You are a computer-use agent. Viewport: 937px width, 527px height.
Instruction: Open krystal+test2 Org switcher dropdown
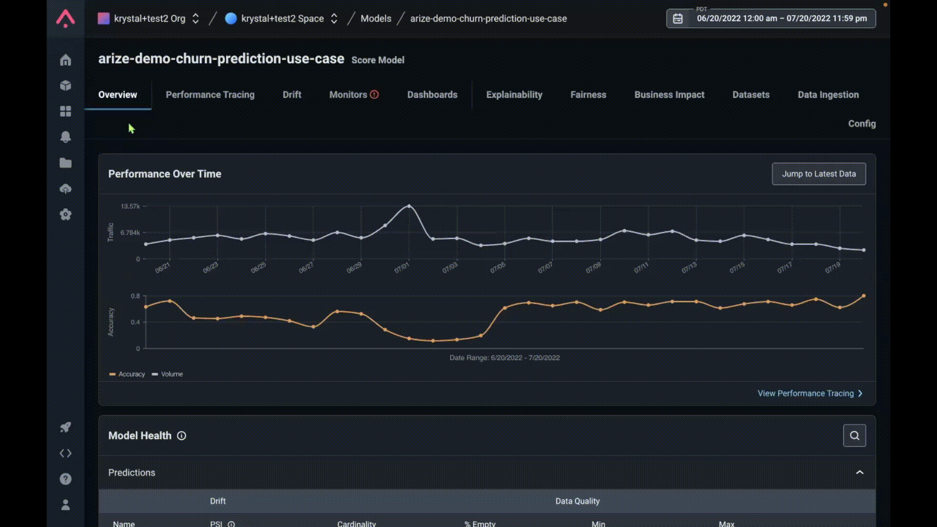196,19
